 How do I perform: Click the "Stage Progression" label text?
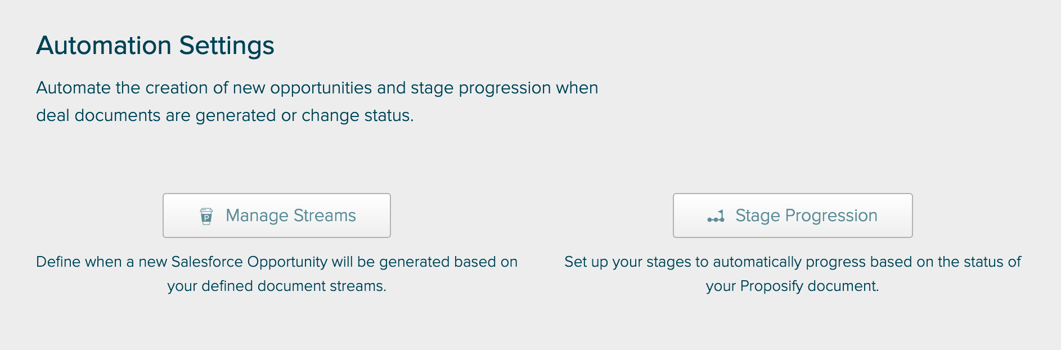point(806,216)
